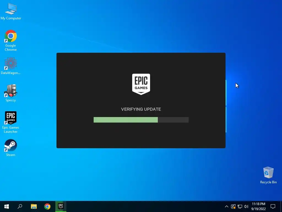Click the green update progress bar
The width and height of the screenshot is (282, 212).
[141, 120]
